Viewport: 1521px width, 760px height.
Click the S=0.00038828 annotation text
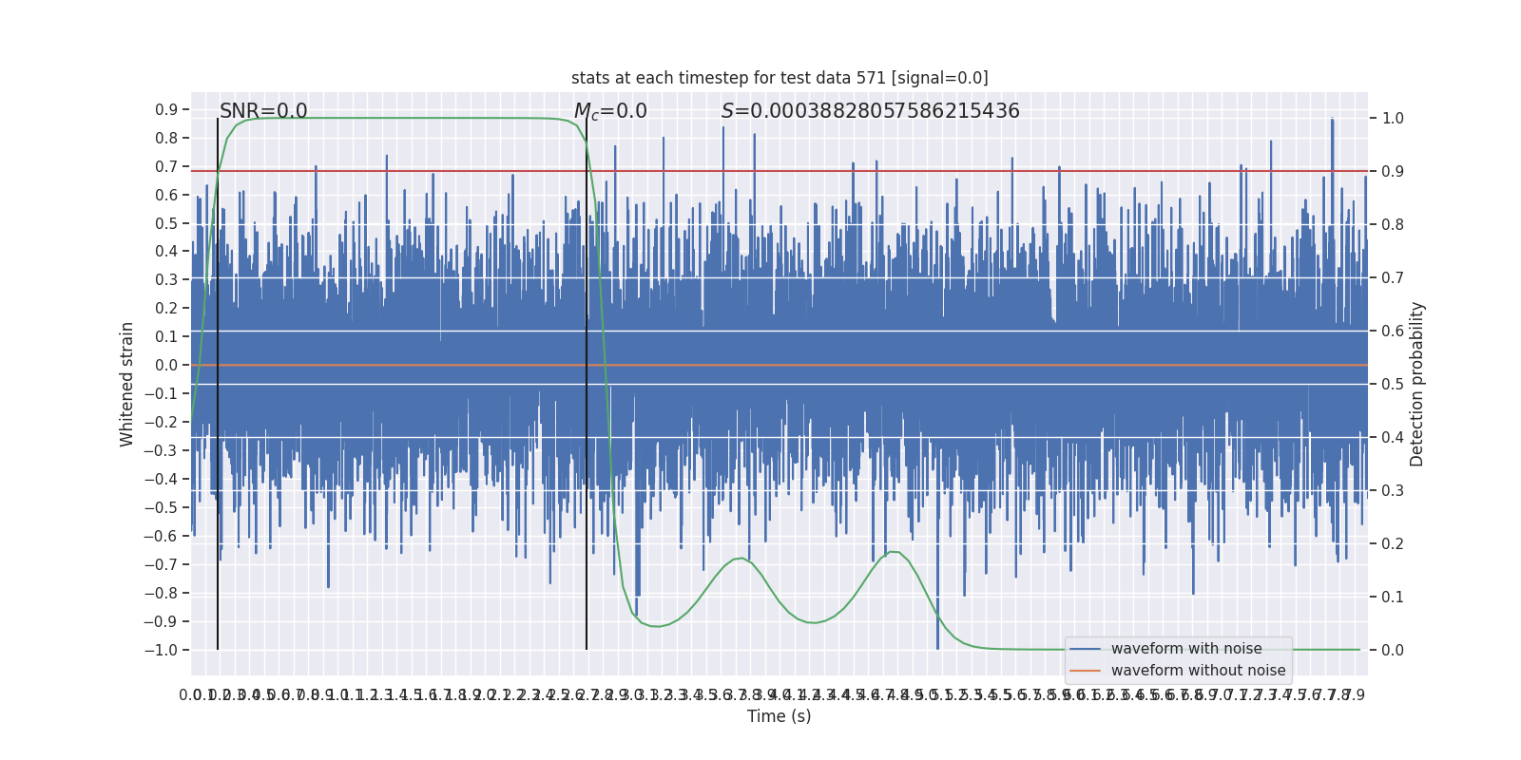[871, 111]
